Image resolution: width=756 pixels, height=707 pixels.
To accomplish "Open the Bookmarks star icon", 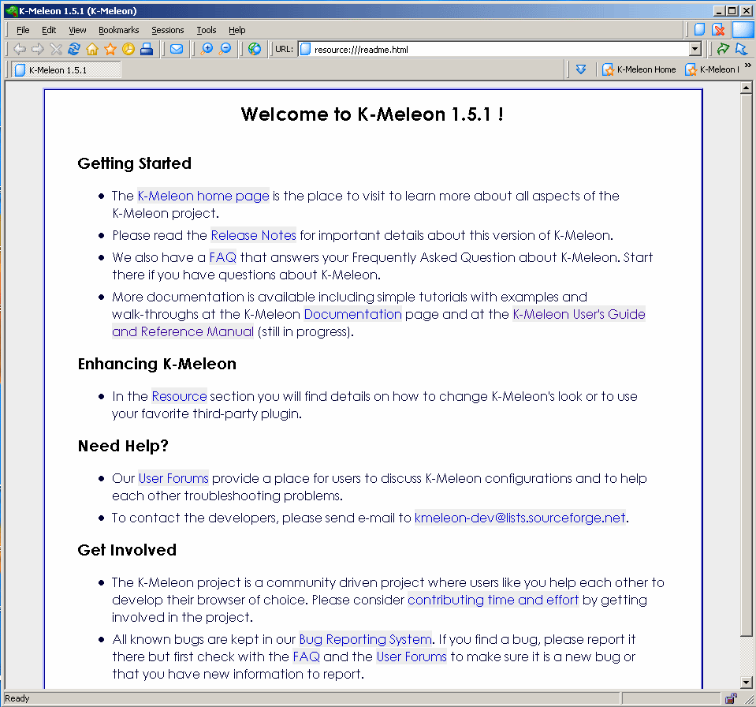I will click(x=110, y=49).
